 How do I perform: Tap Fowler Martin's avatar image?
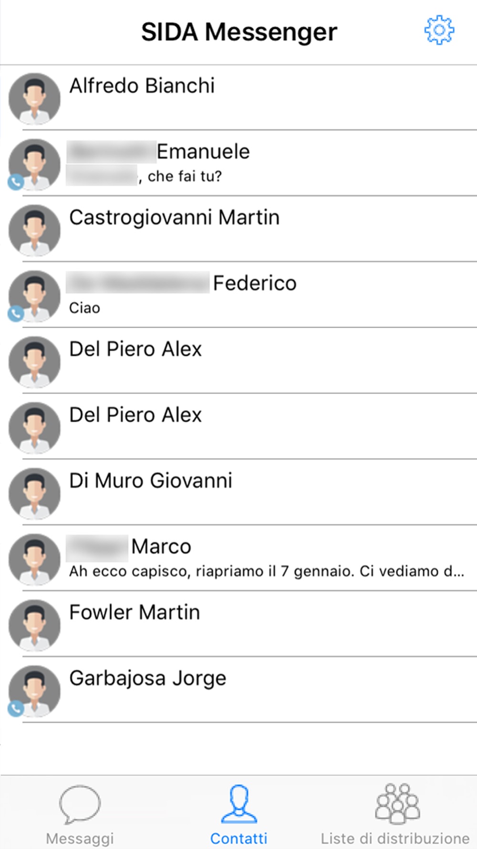click(34, 626)
